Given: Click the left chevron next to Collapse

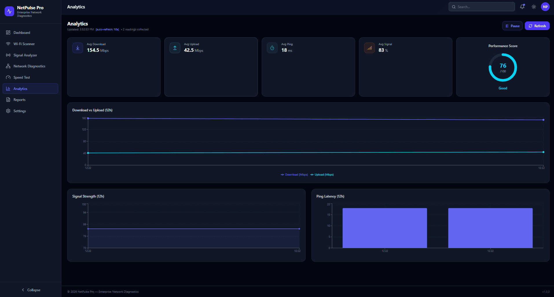Looking at the screenshot, I should (23, 290).
